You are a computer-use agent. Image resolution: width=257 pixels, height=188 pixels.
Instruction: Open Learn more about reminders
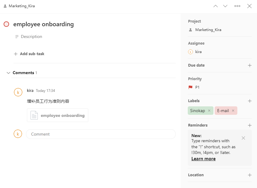coord(203,158)
